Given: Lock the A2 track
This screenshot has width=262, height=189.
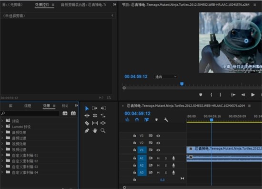Looking at the screenshot, I should (x=134, y=165).
